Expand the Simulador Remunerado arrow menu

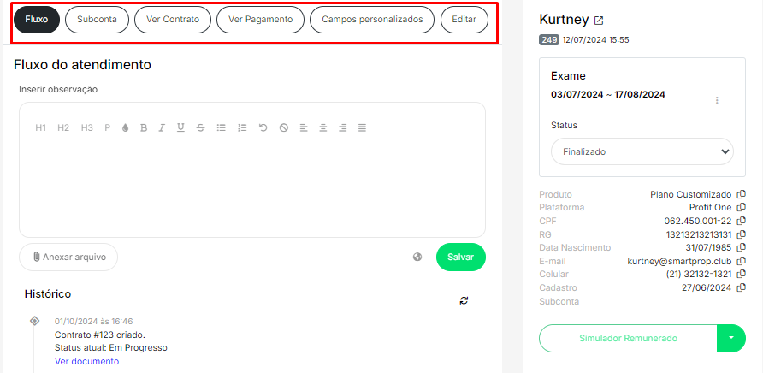[731, 338]
